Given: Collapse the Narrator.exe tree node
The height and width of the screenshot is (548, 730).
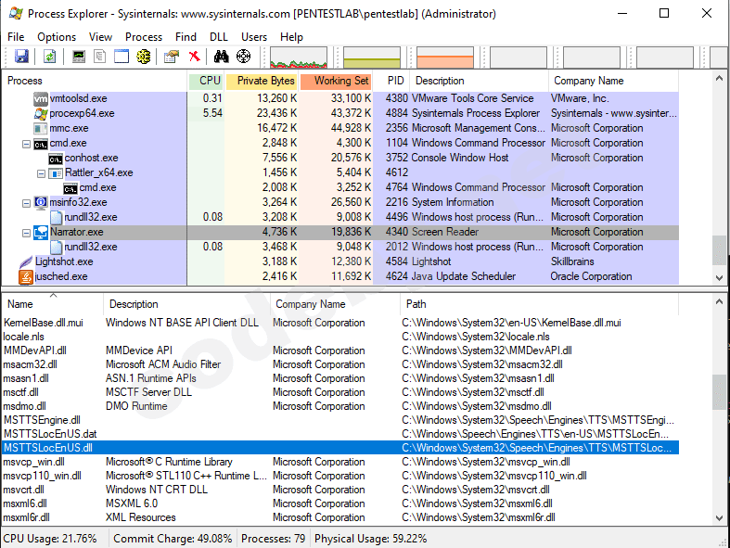Looking at the screenshot, I should pyautogui.click(x=27, y=233).
